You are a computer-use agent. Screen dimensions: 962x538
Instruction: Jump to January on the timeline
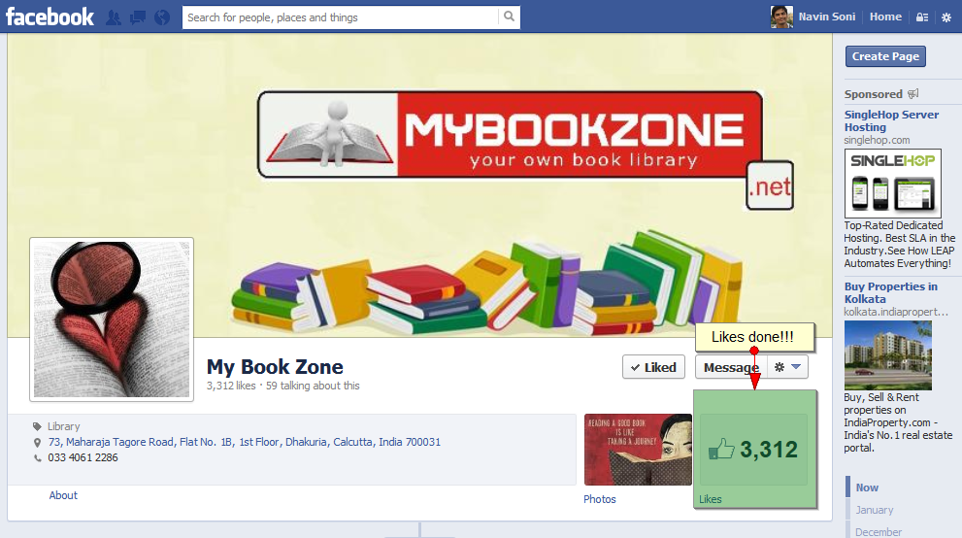coord(875,510)
